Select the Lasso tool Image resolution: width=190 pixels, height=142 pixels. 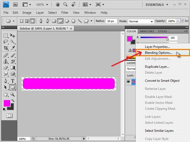point(6,42)
